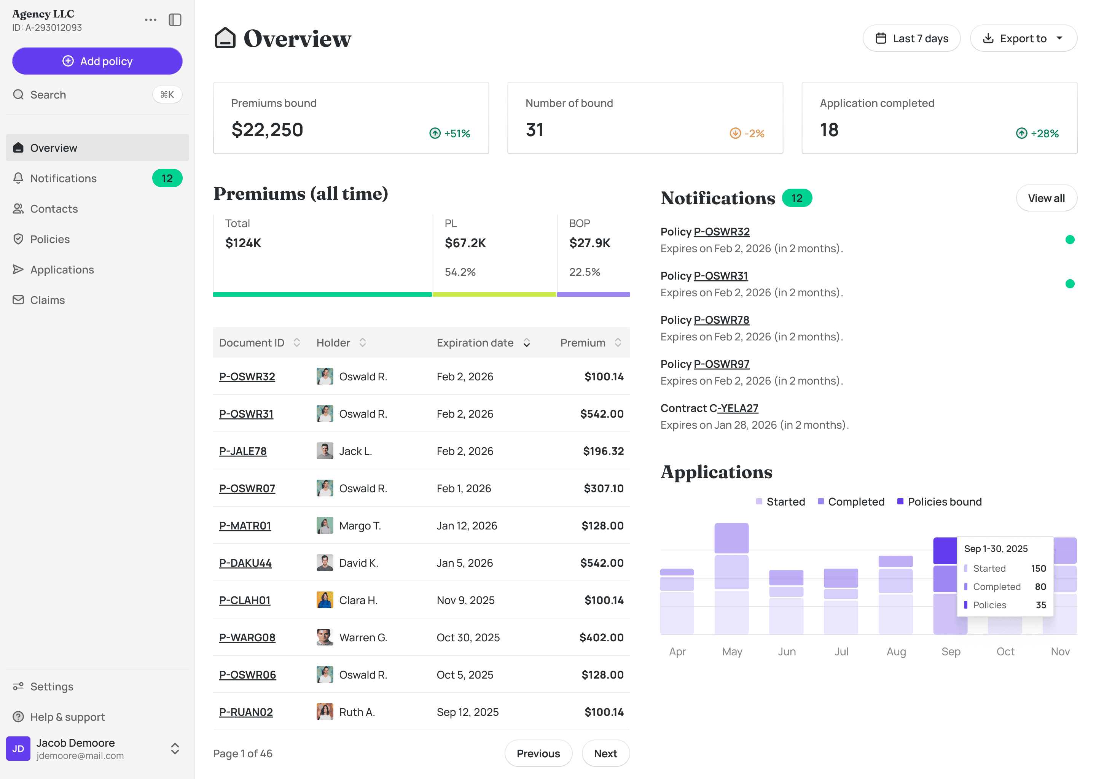1096x779 pixels.
Task: Focus the Search field
Action: (97, 94)
